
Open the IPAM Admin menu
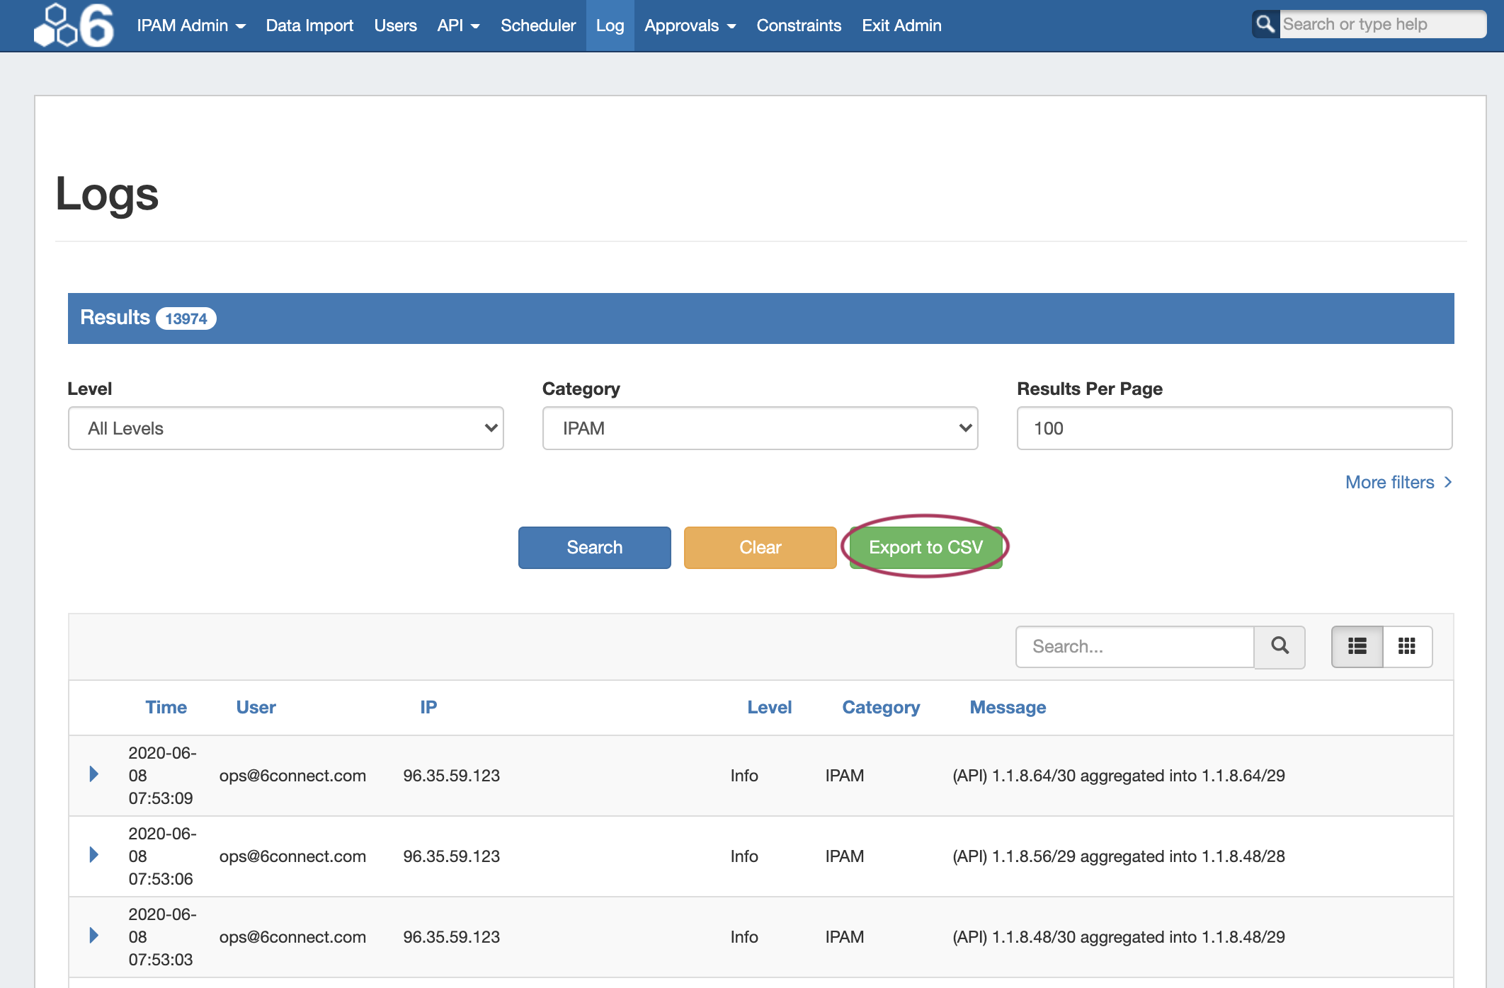[x=190, y=25]
